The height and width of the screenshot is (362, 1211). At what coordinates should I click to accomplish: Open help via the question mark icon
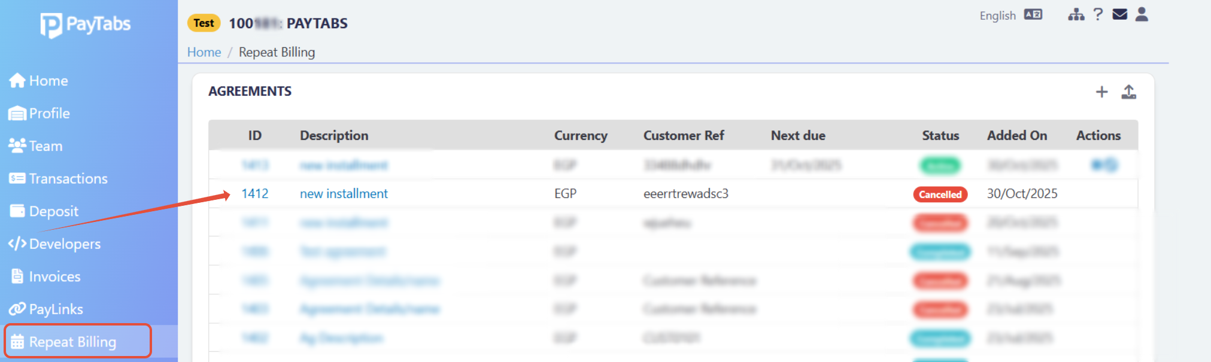tap(1098, 15)
